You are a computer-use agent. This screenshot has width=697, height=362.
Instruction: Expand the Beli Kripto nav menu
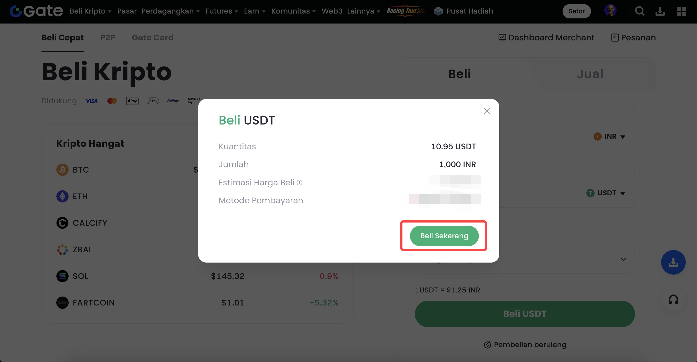[90, 11]
